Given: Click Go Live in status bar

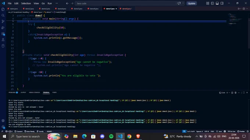Looking at the screenshot, I should point(232,132).
